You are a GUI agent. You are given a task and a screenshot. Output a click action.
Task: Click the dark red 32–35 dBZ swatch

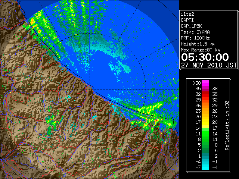coord(205,94)
